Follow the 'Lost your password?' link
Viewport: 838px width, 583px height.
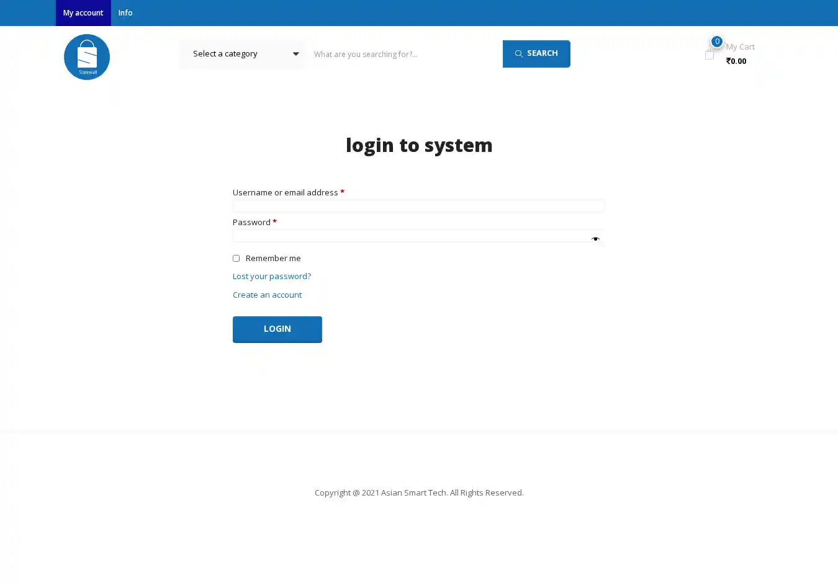click(x=272, y=276)
